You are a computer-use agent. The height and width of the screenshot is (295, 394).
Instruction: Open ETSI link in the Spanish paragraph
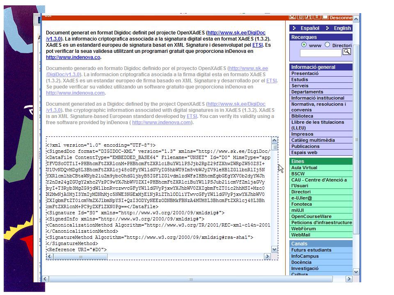click(272, 81)
